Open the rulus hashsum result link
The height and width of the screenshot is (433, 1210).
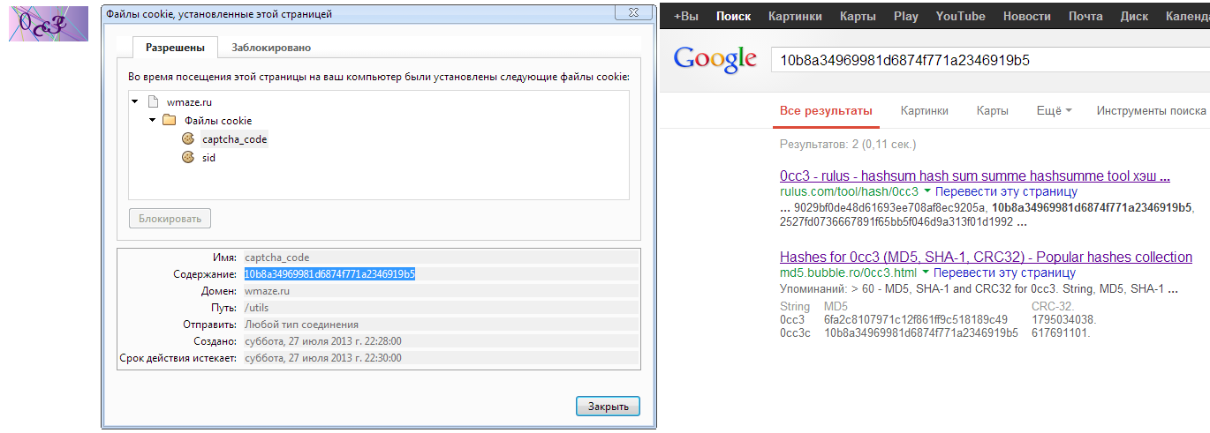click(x=975, y=175)
